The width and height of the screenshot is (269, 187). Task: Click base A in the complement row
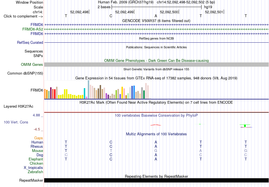[x=156, y=16]
